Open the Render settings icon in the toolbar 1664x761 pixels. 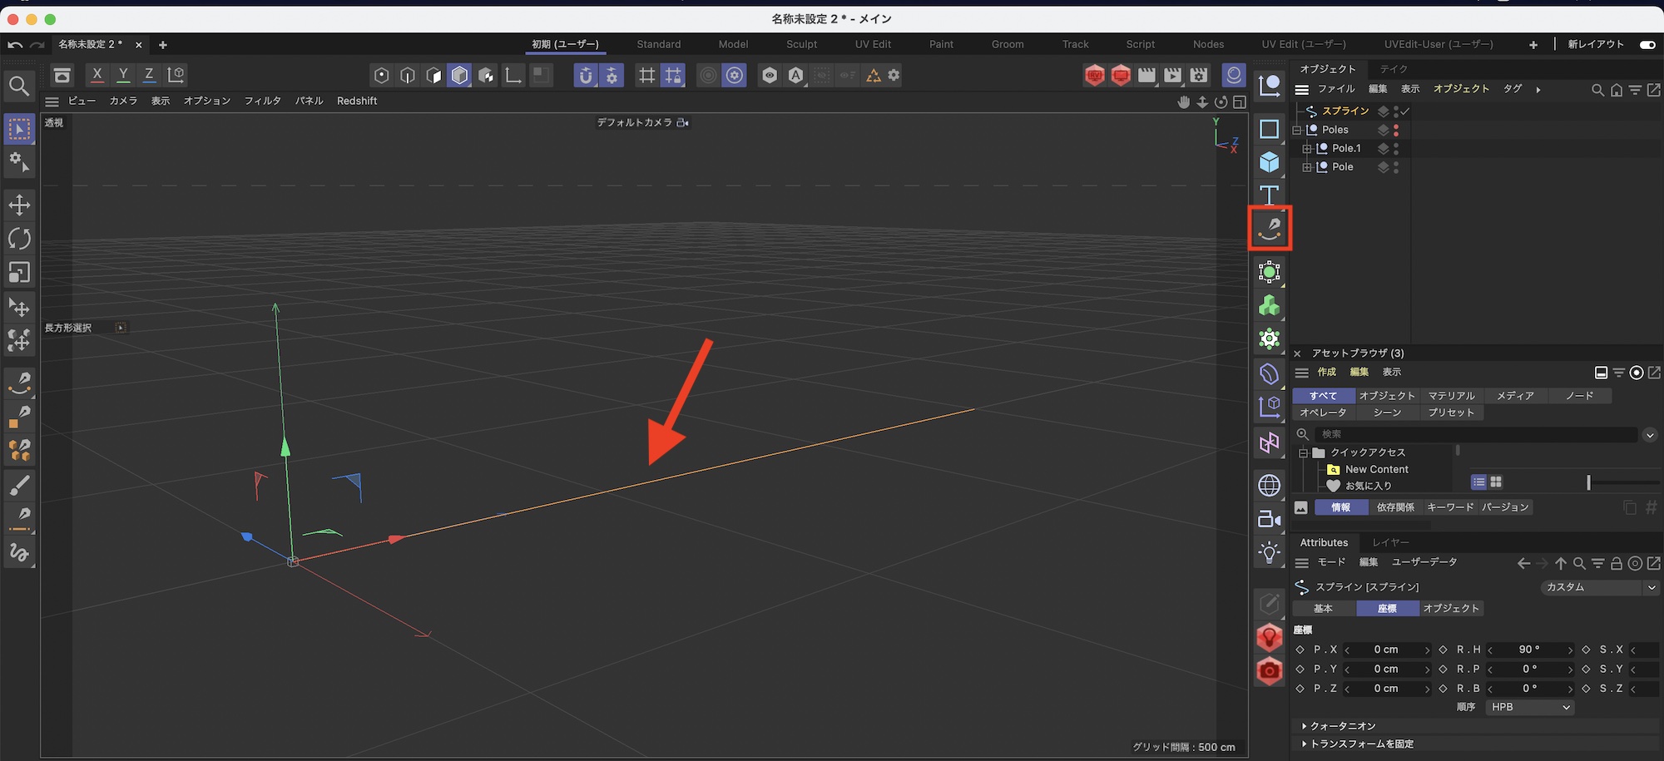pos(1198,75)
